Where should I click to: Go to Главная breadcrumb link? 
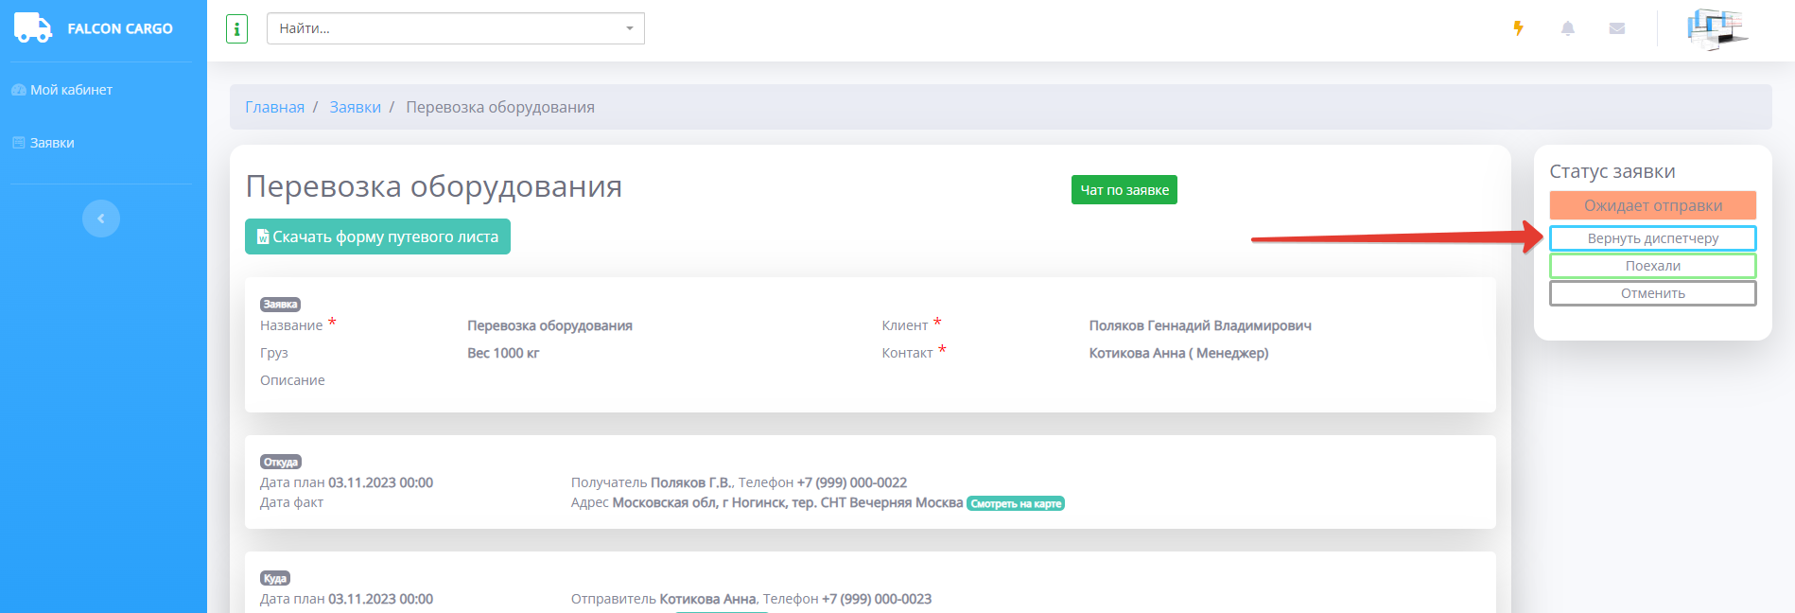point(274,107)
